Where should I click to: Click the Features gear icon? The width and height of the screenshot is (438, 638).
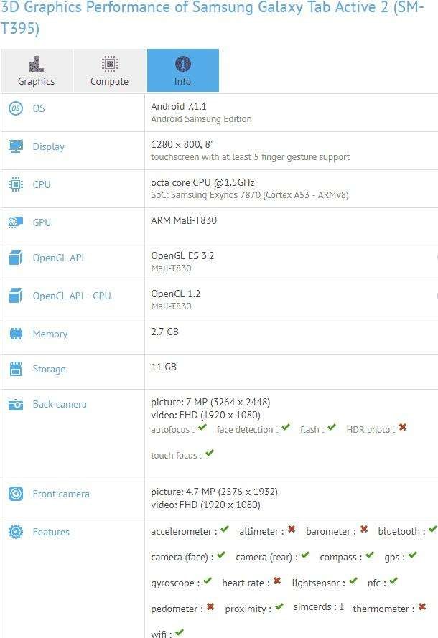(16, 532)
